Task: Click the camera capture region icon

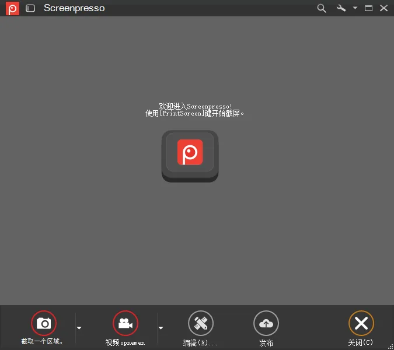Action: pyautogui.click(x=44, y=323)
